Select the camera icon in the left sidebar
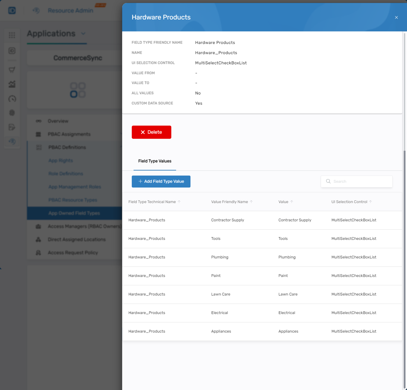407x390 pixels. (12, 51)
